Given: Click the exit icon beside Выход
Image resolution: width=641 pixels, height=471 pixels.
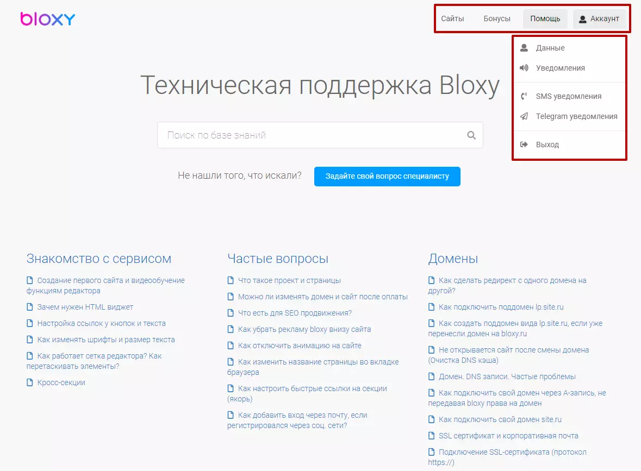Looking at the screenshot, I should click(524, 145).
